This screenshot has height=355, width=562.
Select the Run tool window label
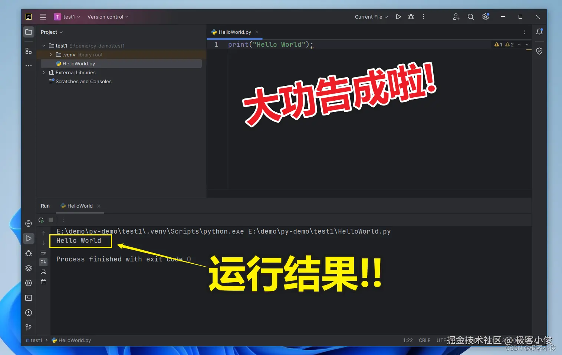tap(45, 206)
